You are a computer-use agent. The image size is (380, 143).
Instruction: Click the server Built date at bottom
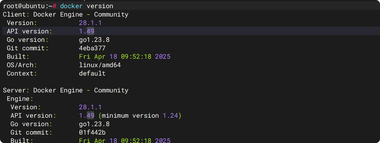tap(125, 140)
